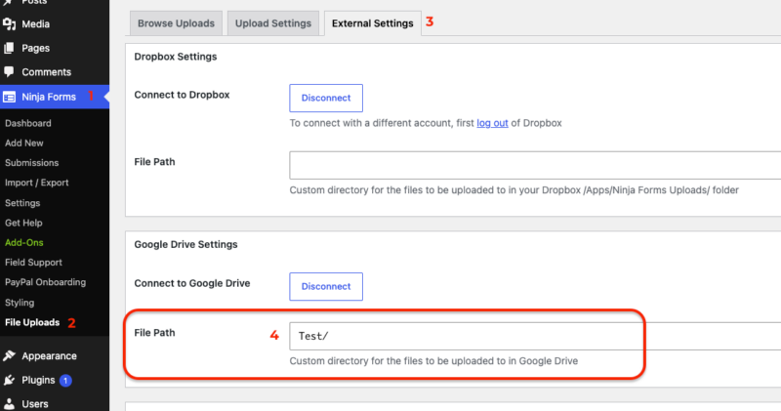Open the File Uploads submenu item
The height and width of the screenshot is (411, 781).
pos(32,322)
